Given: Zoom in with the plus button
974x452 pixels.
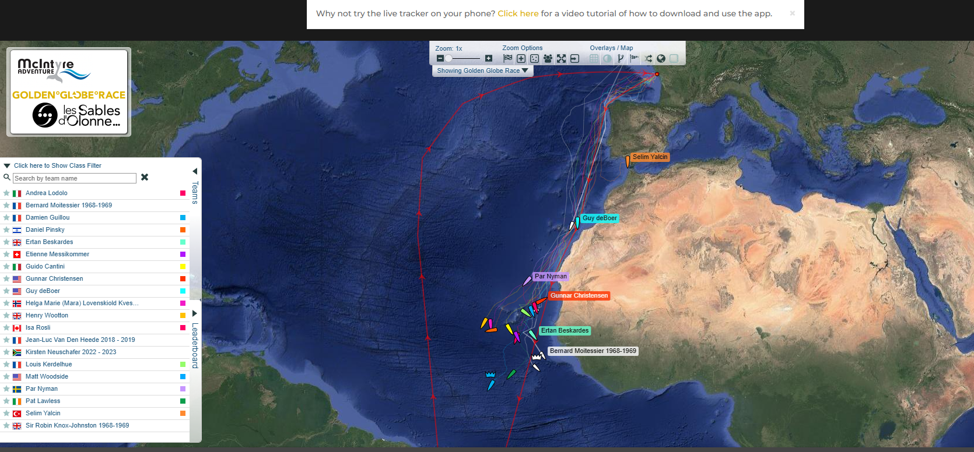Looking at the screenshot, I should pos(489,58).
